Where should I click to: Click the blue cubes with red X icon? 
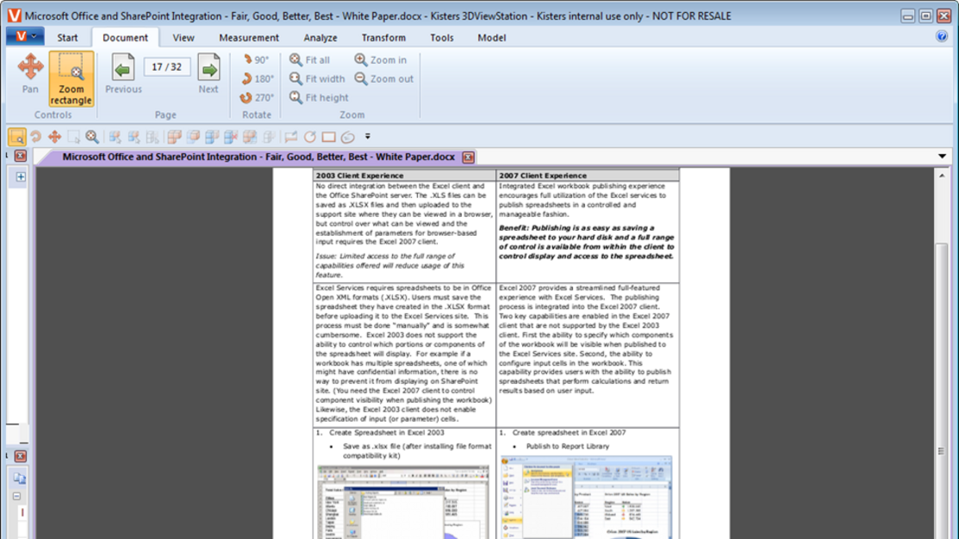[231, 137]
